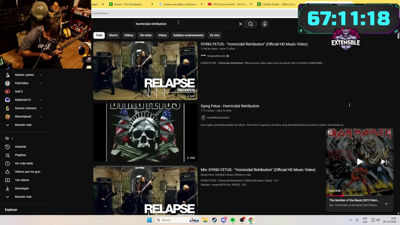Select the Vistos filter chip

click(162, 35)
